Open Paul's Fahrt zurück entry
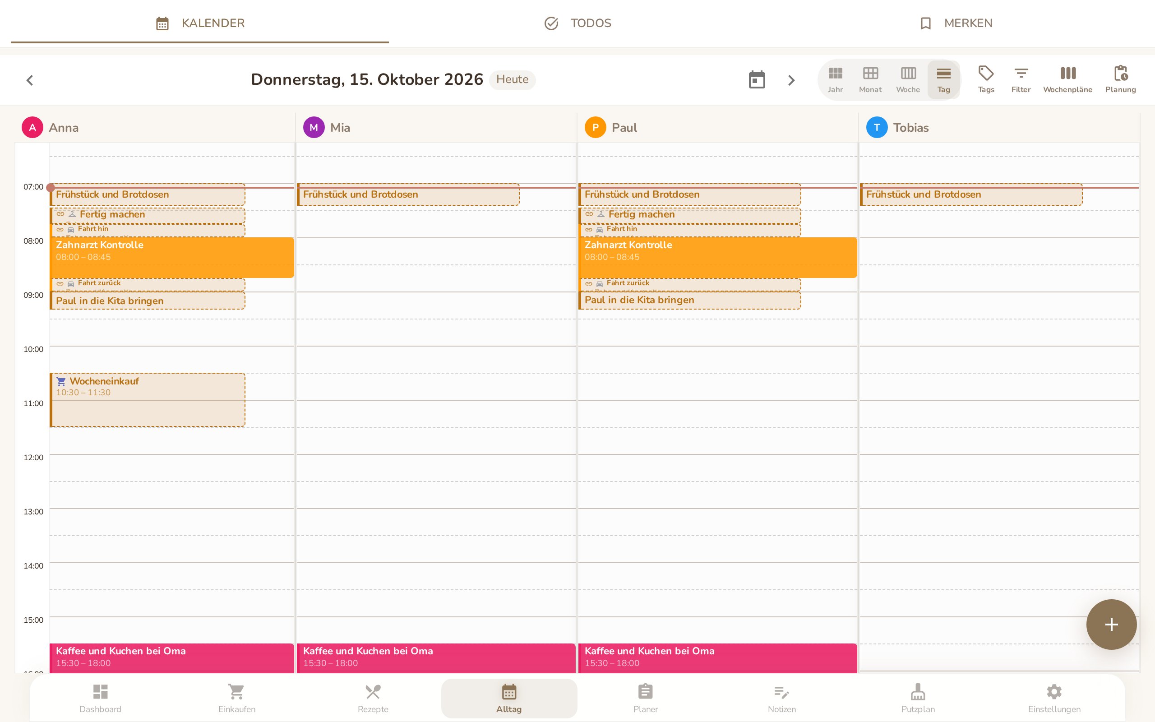The image size is (1155, 722). pos(690,284)
